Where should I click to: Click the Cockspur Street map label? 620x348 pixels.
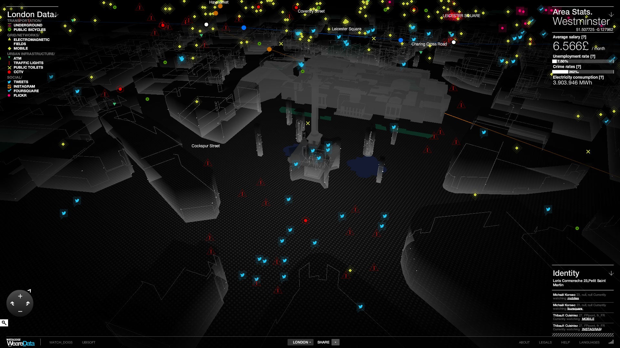coord(205,146)
